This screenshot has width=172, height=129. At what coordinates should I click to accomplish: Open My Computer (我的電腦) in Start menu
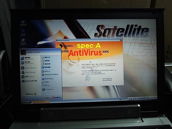coord(46,67)
